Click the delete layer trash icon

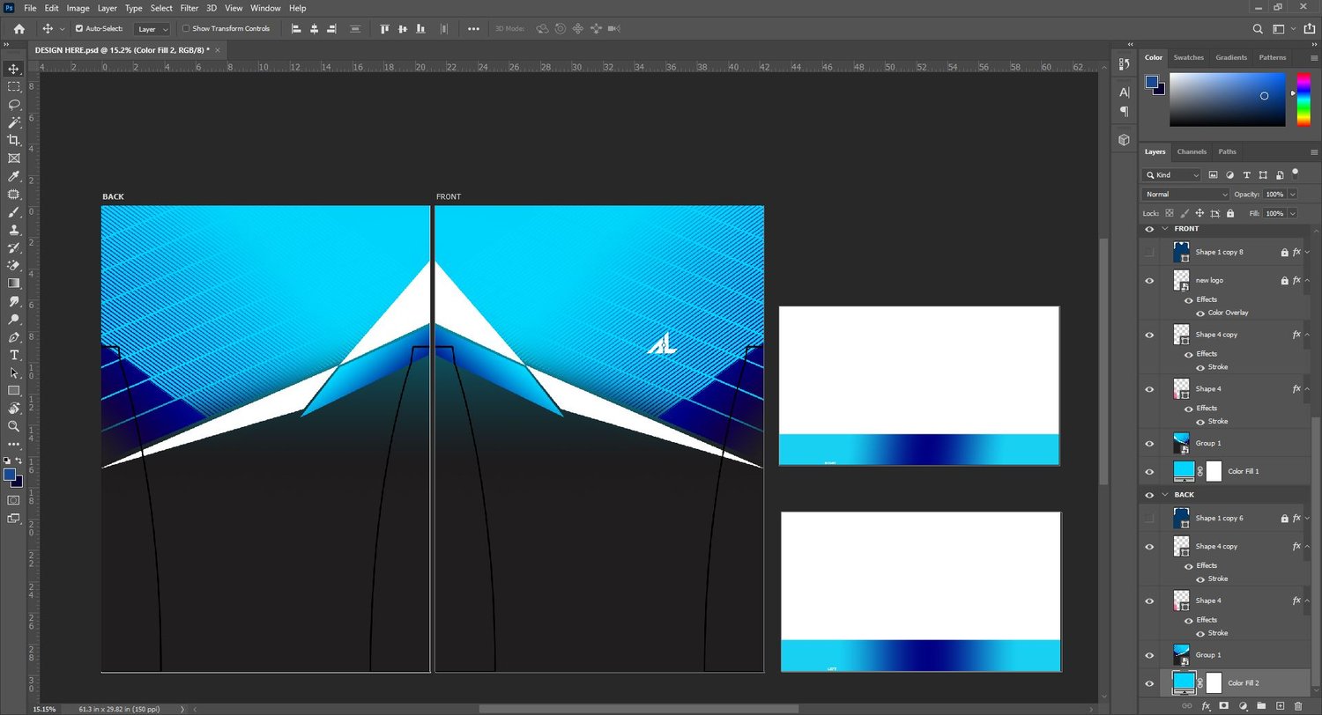pyautogui.click(x=1297, y=706)
